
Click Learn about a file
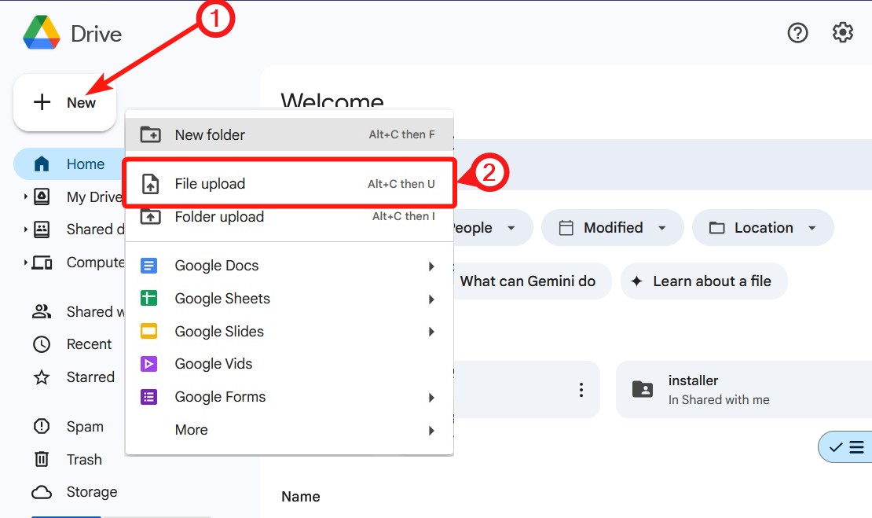(703, 281)
